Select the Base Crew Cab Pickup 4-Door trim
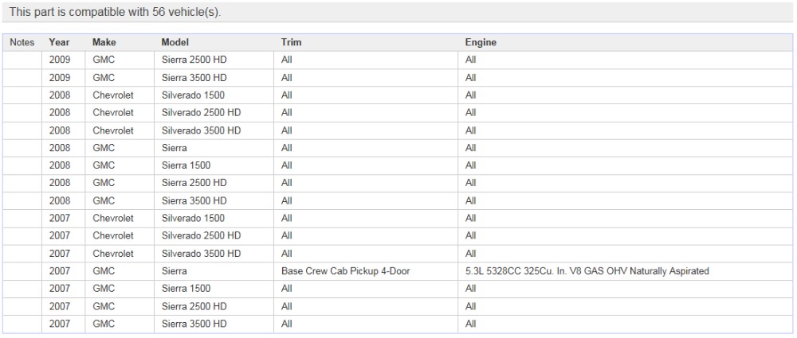Viewport: 797px width, 338px height. (x=345, y=271)
